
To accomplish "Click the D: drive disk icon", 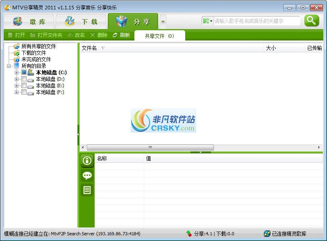I will [31, 80].
